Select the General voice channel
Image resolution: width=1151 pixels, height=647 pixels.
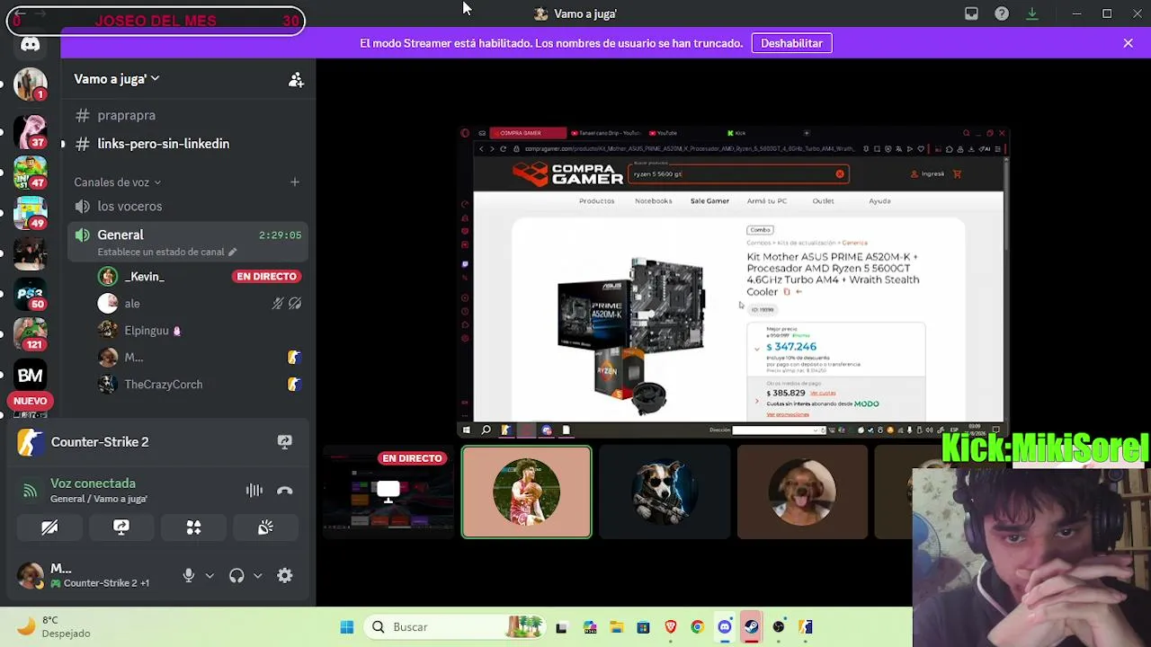(x=188, y=242)
